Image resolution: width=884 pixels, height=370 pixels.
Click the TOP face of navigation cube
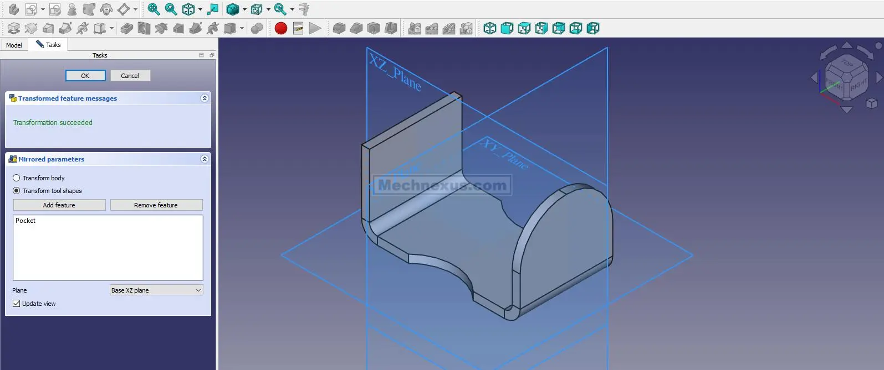coord(847,64)
